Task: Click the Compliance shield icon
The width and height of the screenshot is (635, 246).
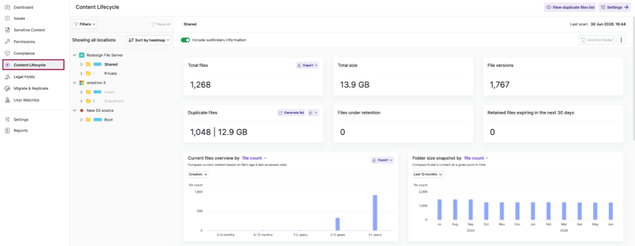Action: pos(7,53)
